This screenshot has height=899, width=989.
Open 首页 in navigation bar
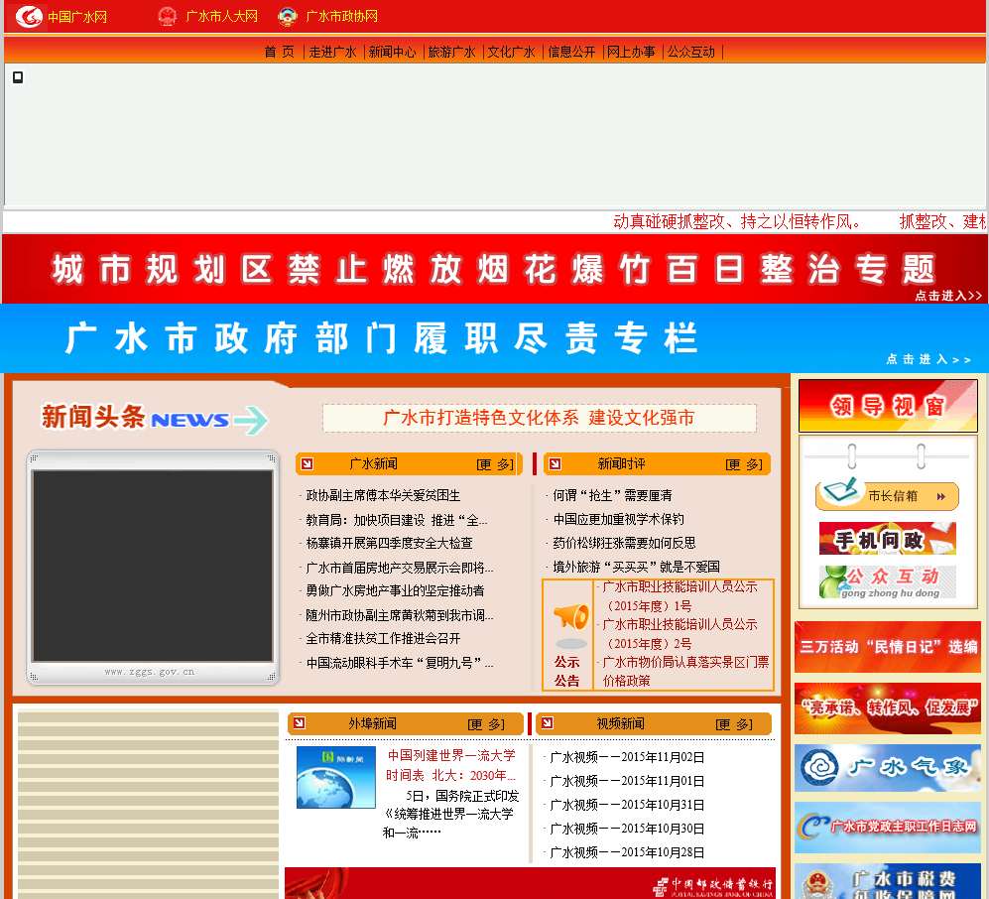point(280,52)
